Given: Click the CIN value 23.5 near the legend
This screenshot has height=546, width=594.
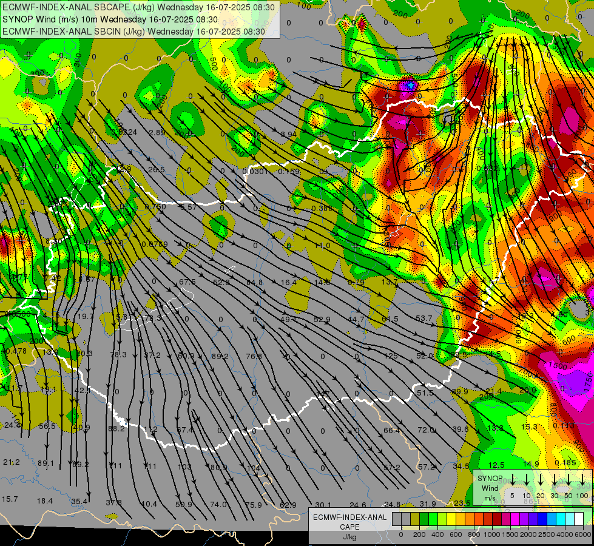Looking at the screenshot, I should pyautogui.click(x=462, y=503).
